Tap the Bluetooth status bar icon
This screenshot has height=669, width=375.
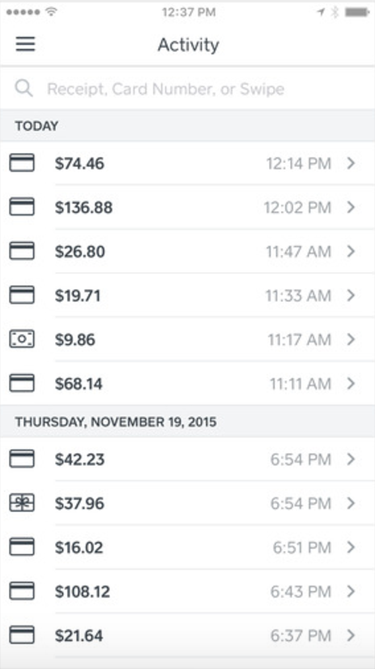click(335, 13)
